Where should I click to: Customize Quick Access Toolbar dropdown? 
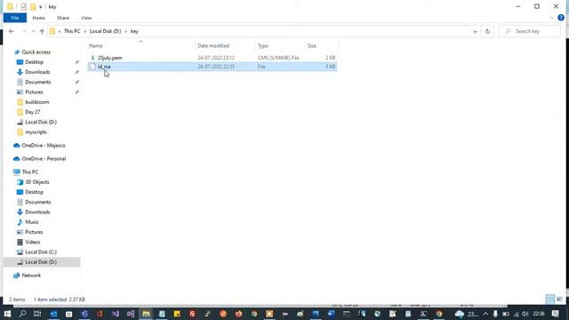(40, 6)
